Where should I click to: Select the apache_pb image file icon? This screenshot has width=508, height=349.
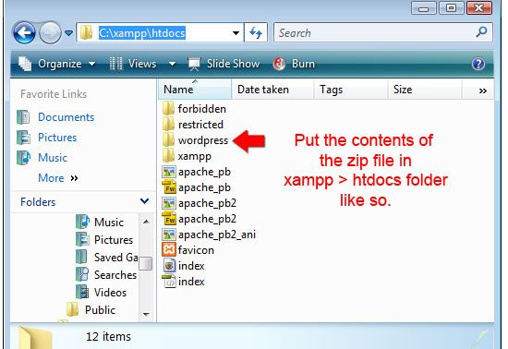169,172
